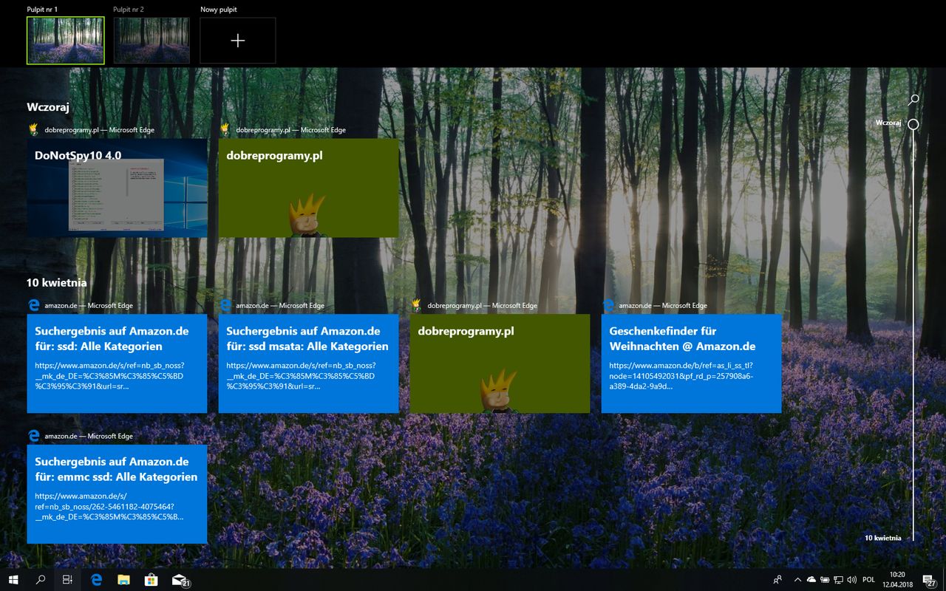Click the timeline scrollbar track
Screen dimensions: 946x591
tap(913, 335)
